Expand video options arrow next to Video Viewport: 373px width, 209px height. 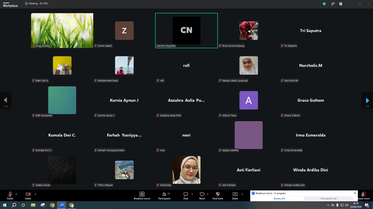click(35, 194)
